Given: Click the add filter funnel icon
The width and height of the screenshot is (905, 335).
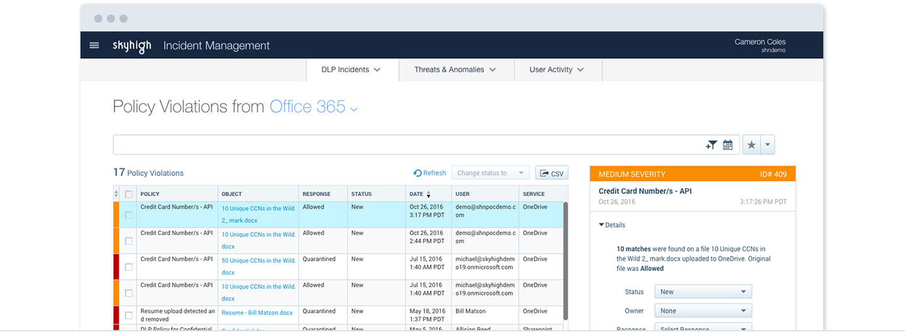Looking at the screenshot, I should click(711, 145).
